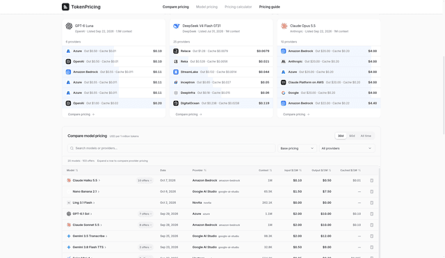Image resolution: width=445 pixels, height=258 pixels.
Task: Click the Azure icon on the $0.10 GPT-6 Luna row
Action: tap(68, 51)
